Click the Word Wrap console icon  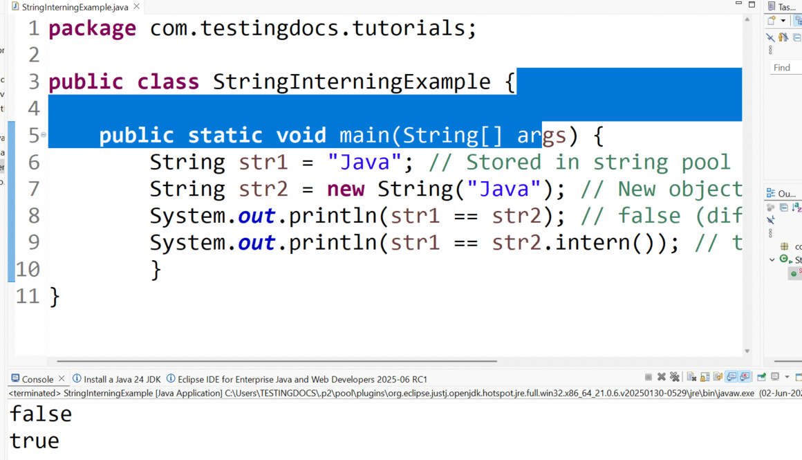pyautogui.click(x=718, y=378)
